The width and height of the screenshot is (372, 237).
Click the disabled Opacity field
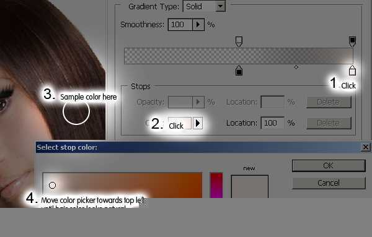(180, 102)
